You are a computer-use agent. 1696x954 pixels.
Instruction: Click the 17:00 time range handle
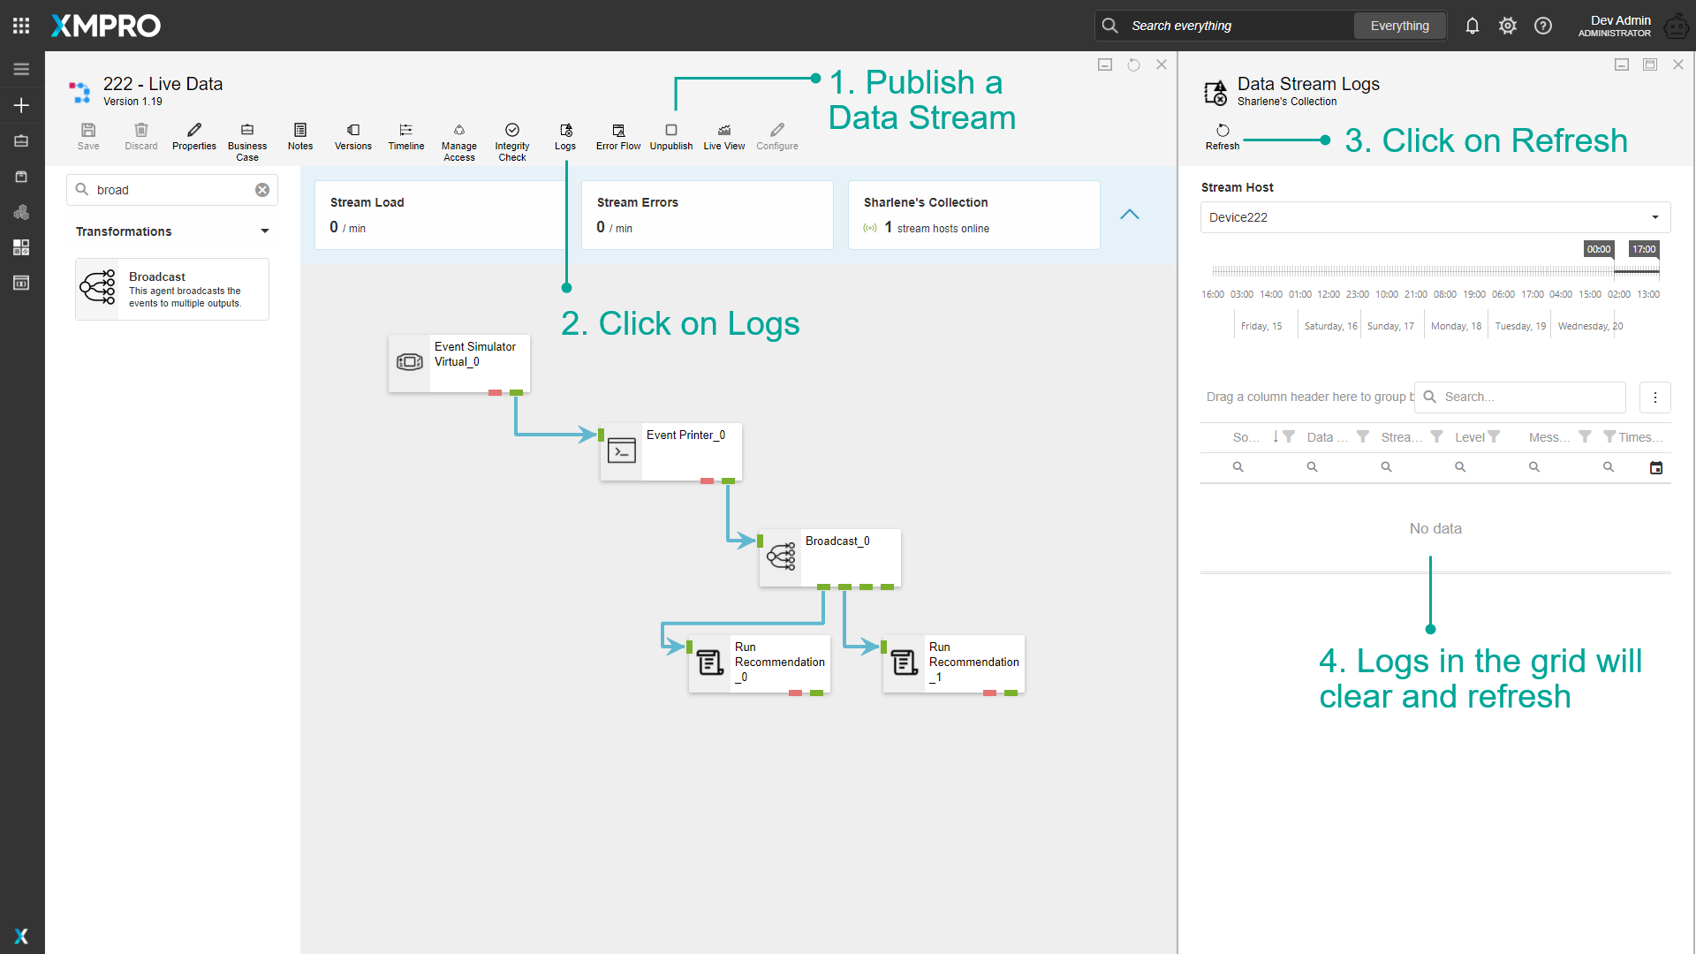tap(1644, 249)
